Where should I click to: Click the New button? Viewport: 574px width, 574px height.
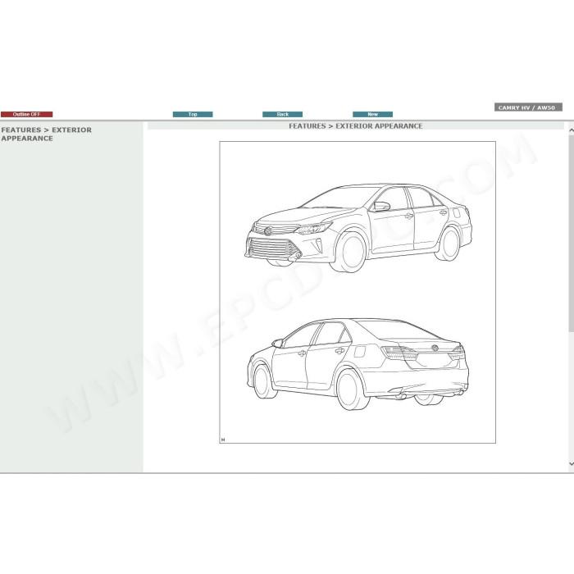pyautogui.click(x=372, y=114)
